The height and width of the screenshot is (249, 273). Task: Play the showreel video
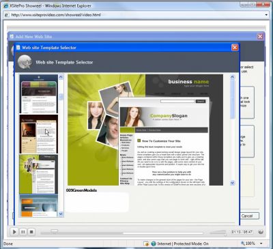pos(14,232)
